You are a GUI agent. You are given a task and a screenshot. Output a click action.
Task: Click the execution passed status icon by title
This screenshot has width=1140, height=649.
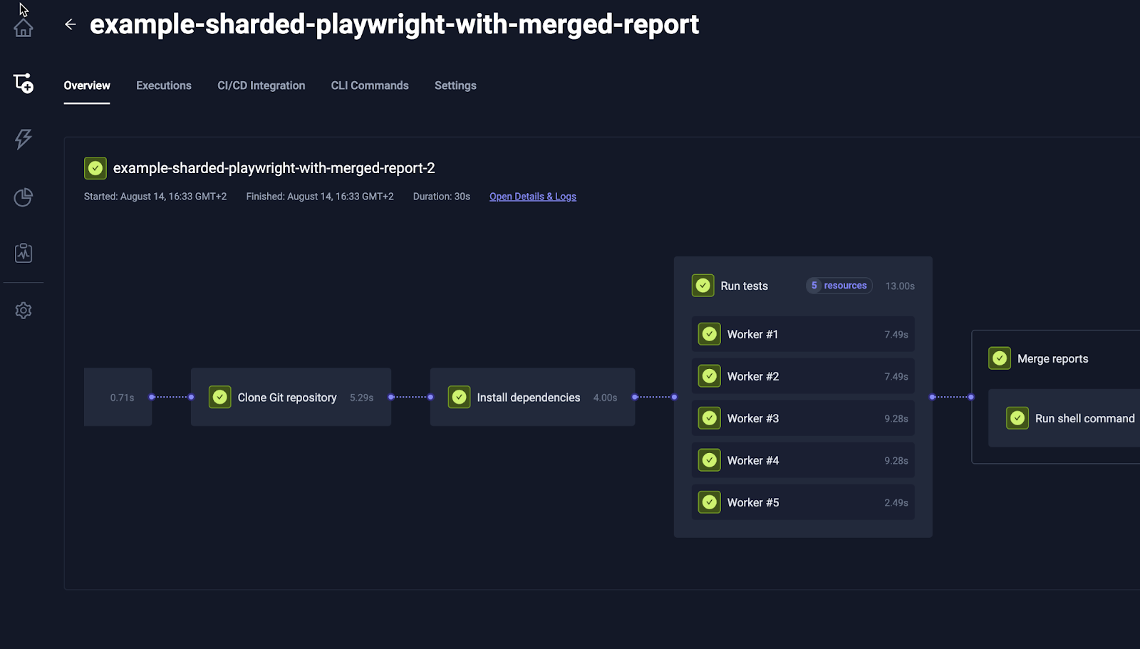coord(95,168)
